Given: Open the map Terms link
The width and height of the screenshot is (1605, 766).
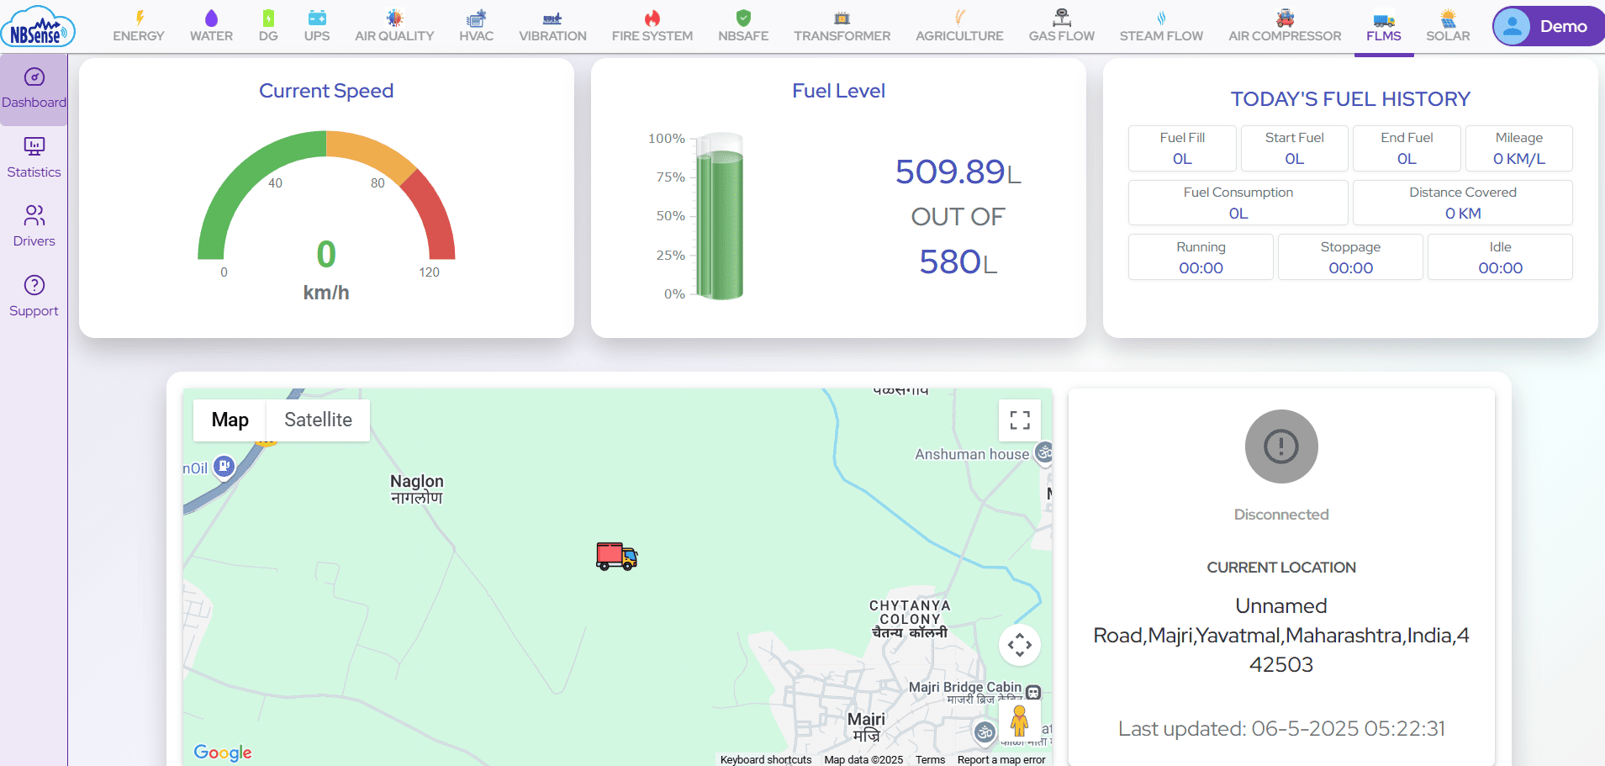Looking at the screenshot, I should (931, 759).
